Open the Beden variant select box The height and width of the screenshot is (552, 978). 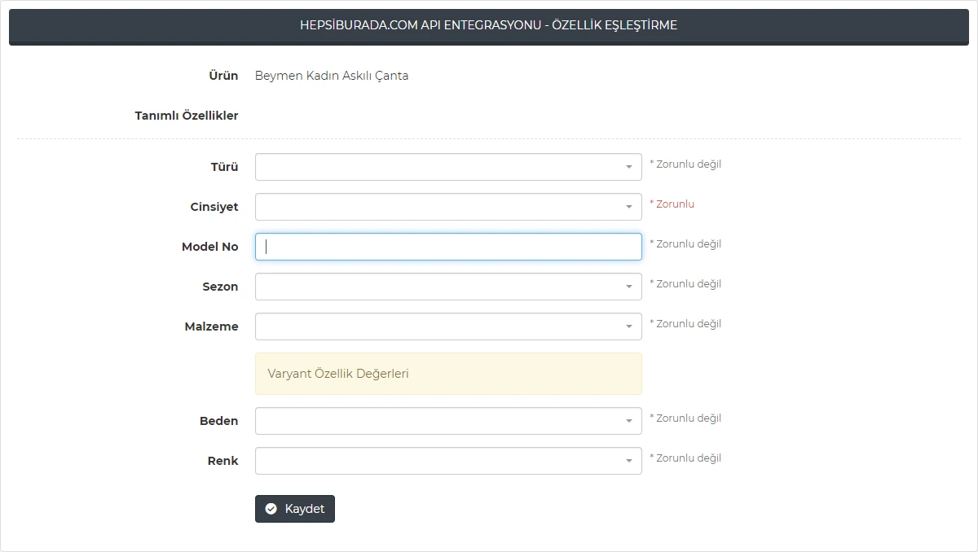(440, 421)
